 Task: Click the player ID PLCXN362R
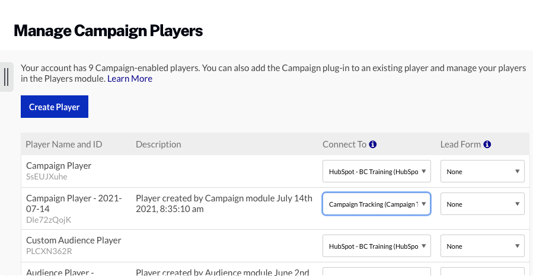[49, 251]
